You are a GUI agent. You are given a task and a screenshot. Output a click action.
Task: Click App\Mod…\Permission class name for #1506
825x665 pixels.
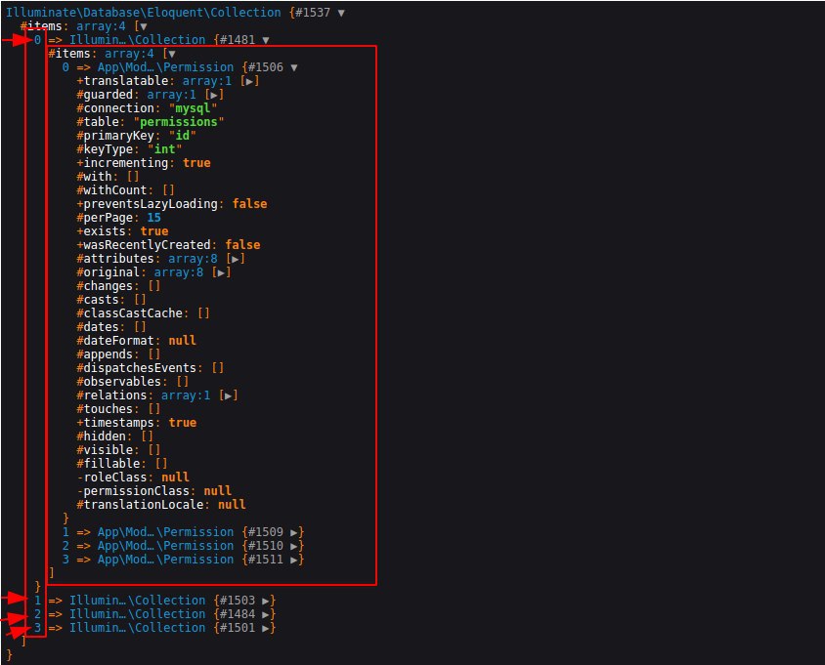[x=165, y=67]
